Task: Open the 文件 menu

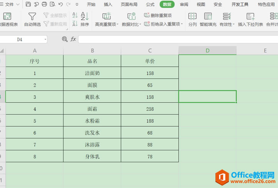Action: pos(9,4)
